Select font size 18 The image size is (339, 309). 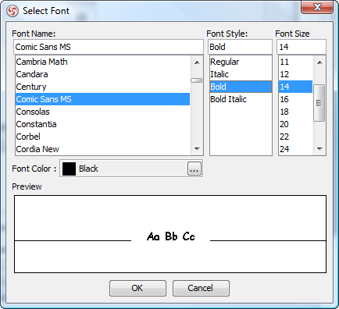click(295, 112)
